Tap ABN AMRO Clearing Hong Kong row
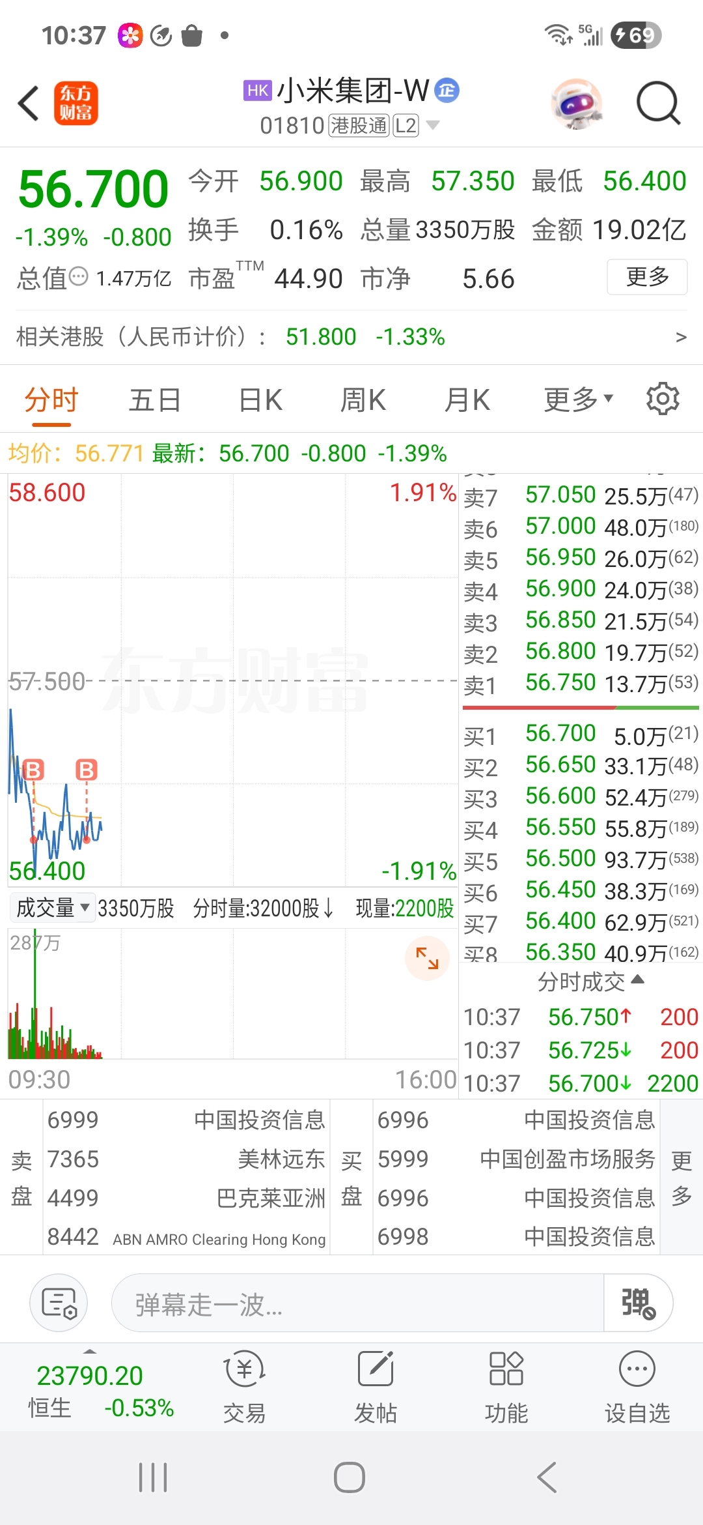This screenshot has width=703, height=1525. 187,1237
